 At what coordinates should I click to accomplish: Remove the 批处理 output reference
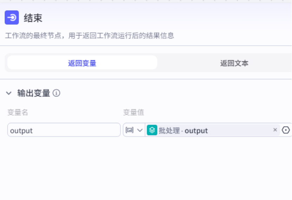pos(275,130)
